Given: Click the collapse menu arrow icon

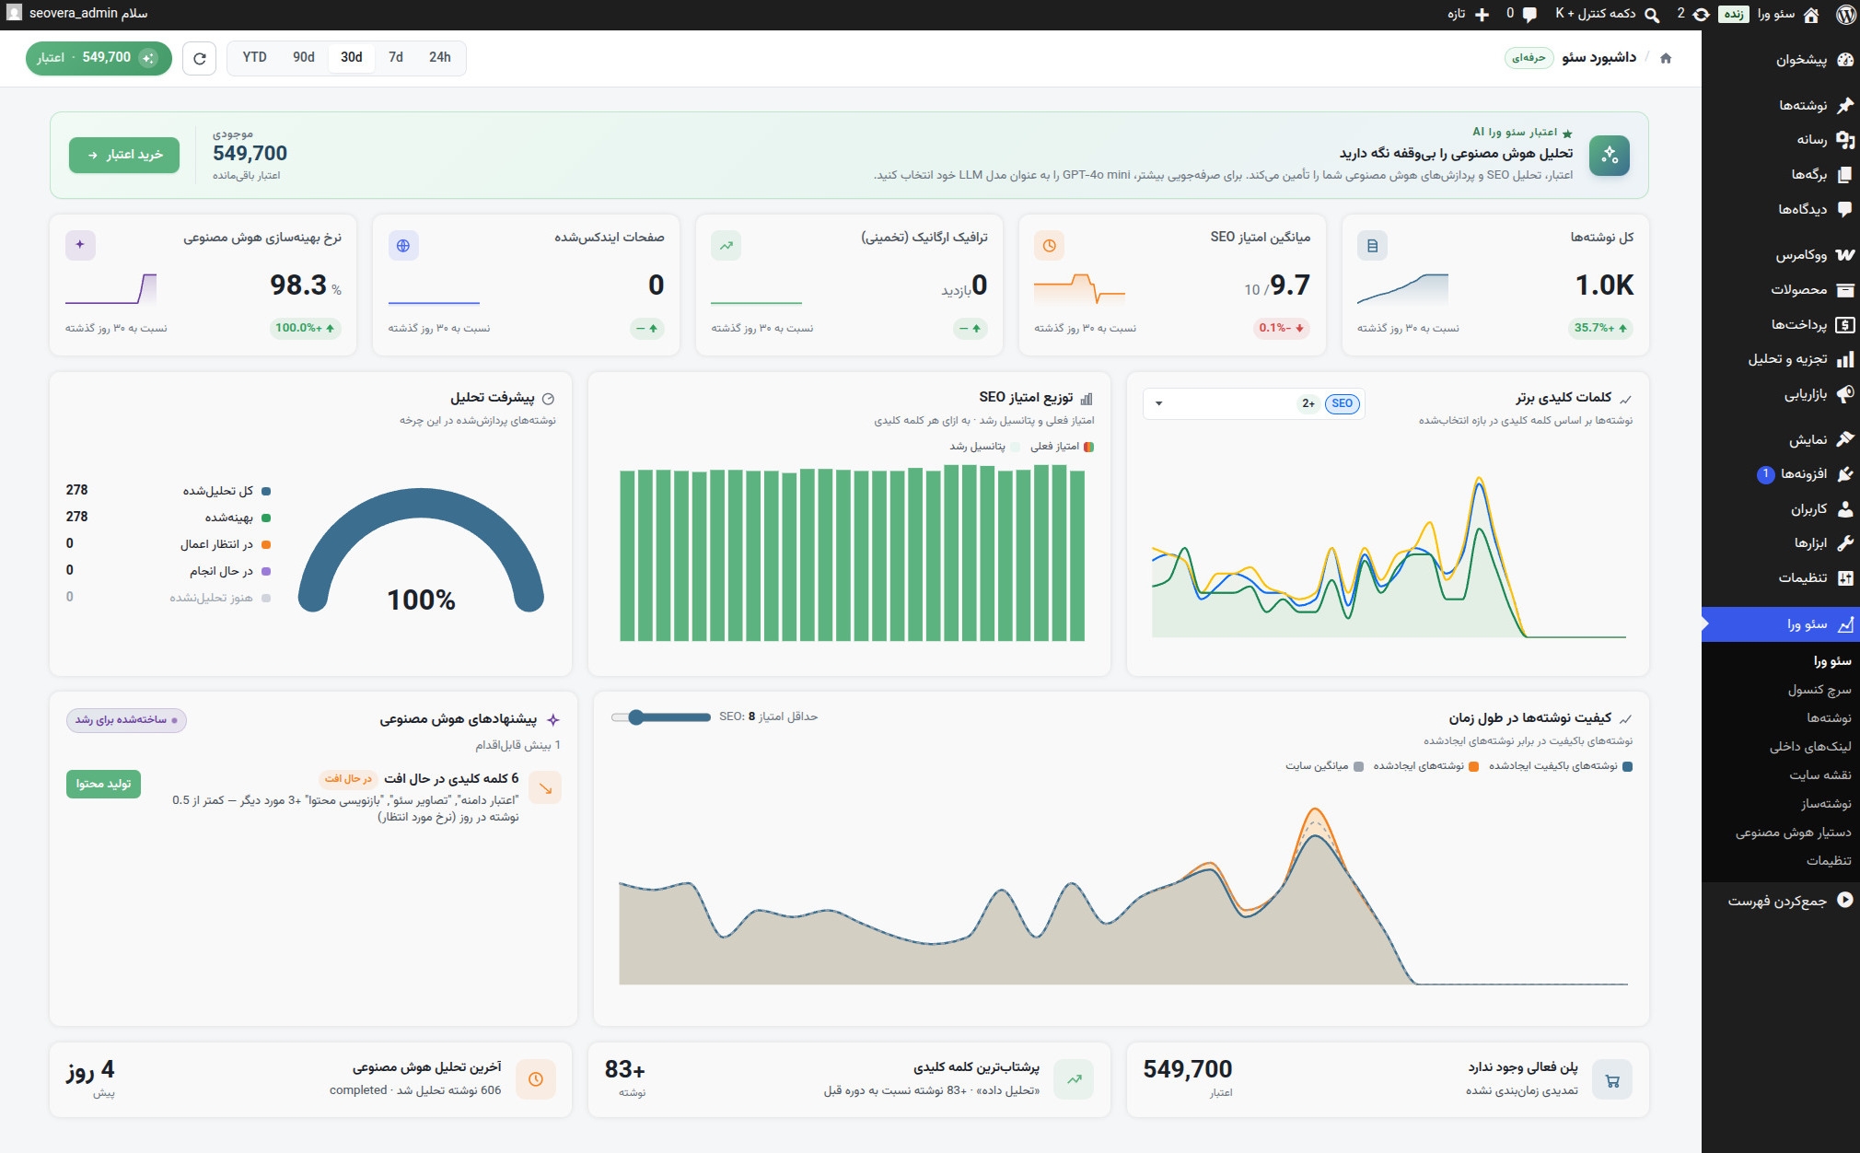Looking at the screenshot, I should (1844, 900).
